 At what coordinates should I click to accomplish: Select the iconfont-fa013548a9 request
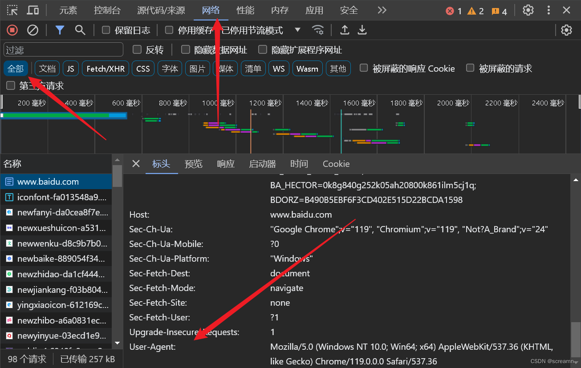(56, 197)
